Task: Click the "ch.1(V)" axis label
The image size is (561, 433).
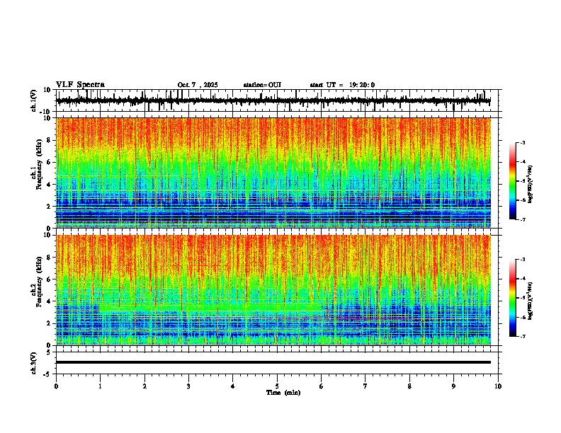Action: click(34, 100)
